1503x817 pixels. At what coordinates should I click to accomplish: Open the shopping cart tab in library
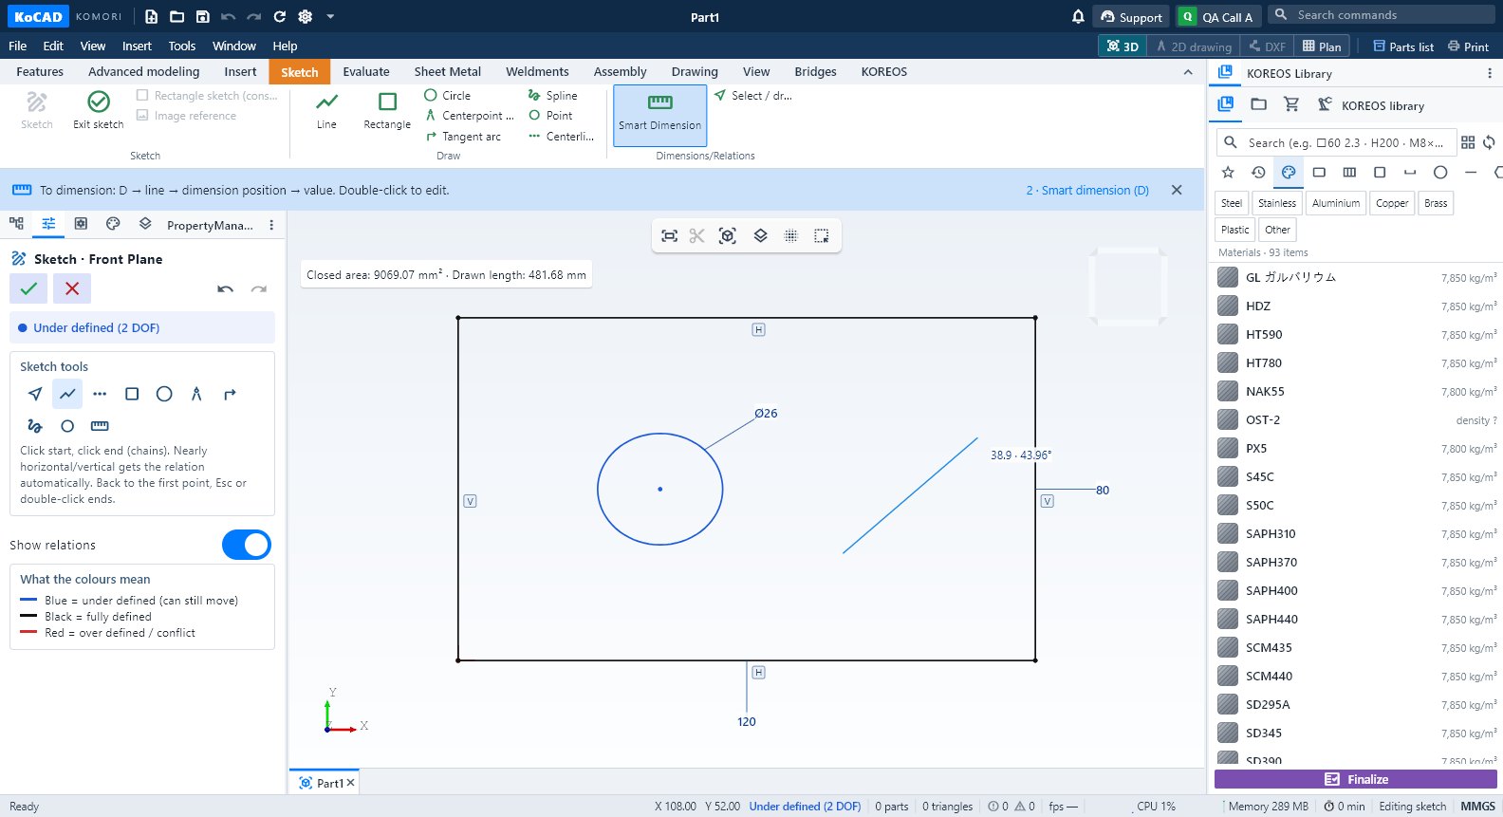[1291, 104]
